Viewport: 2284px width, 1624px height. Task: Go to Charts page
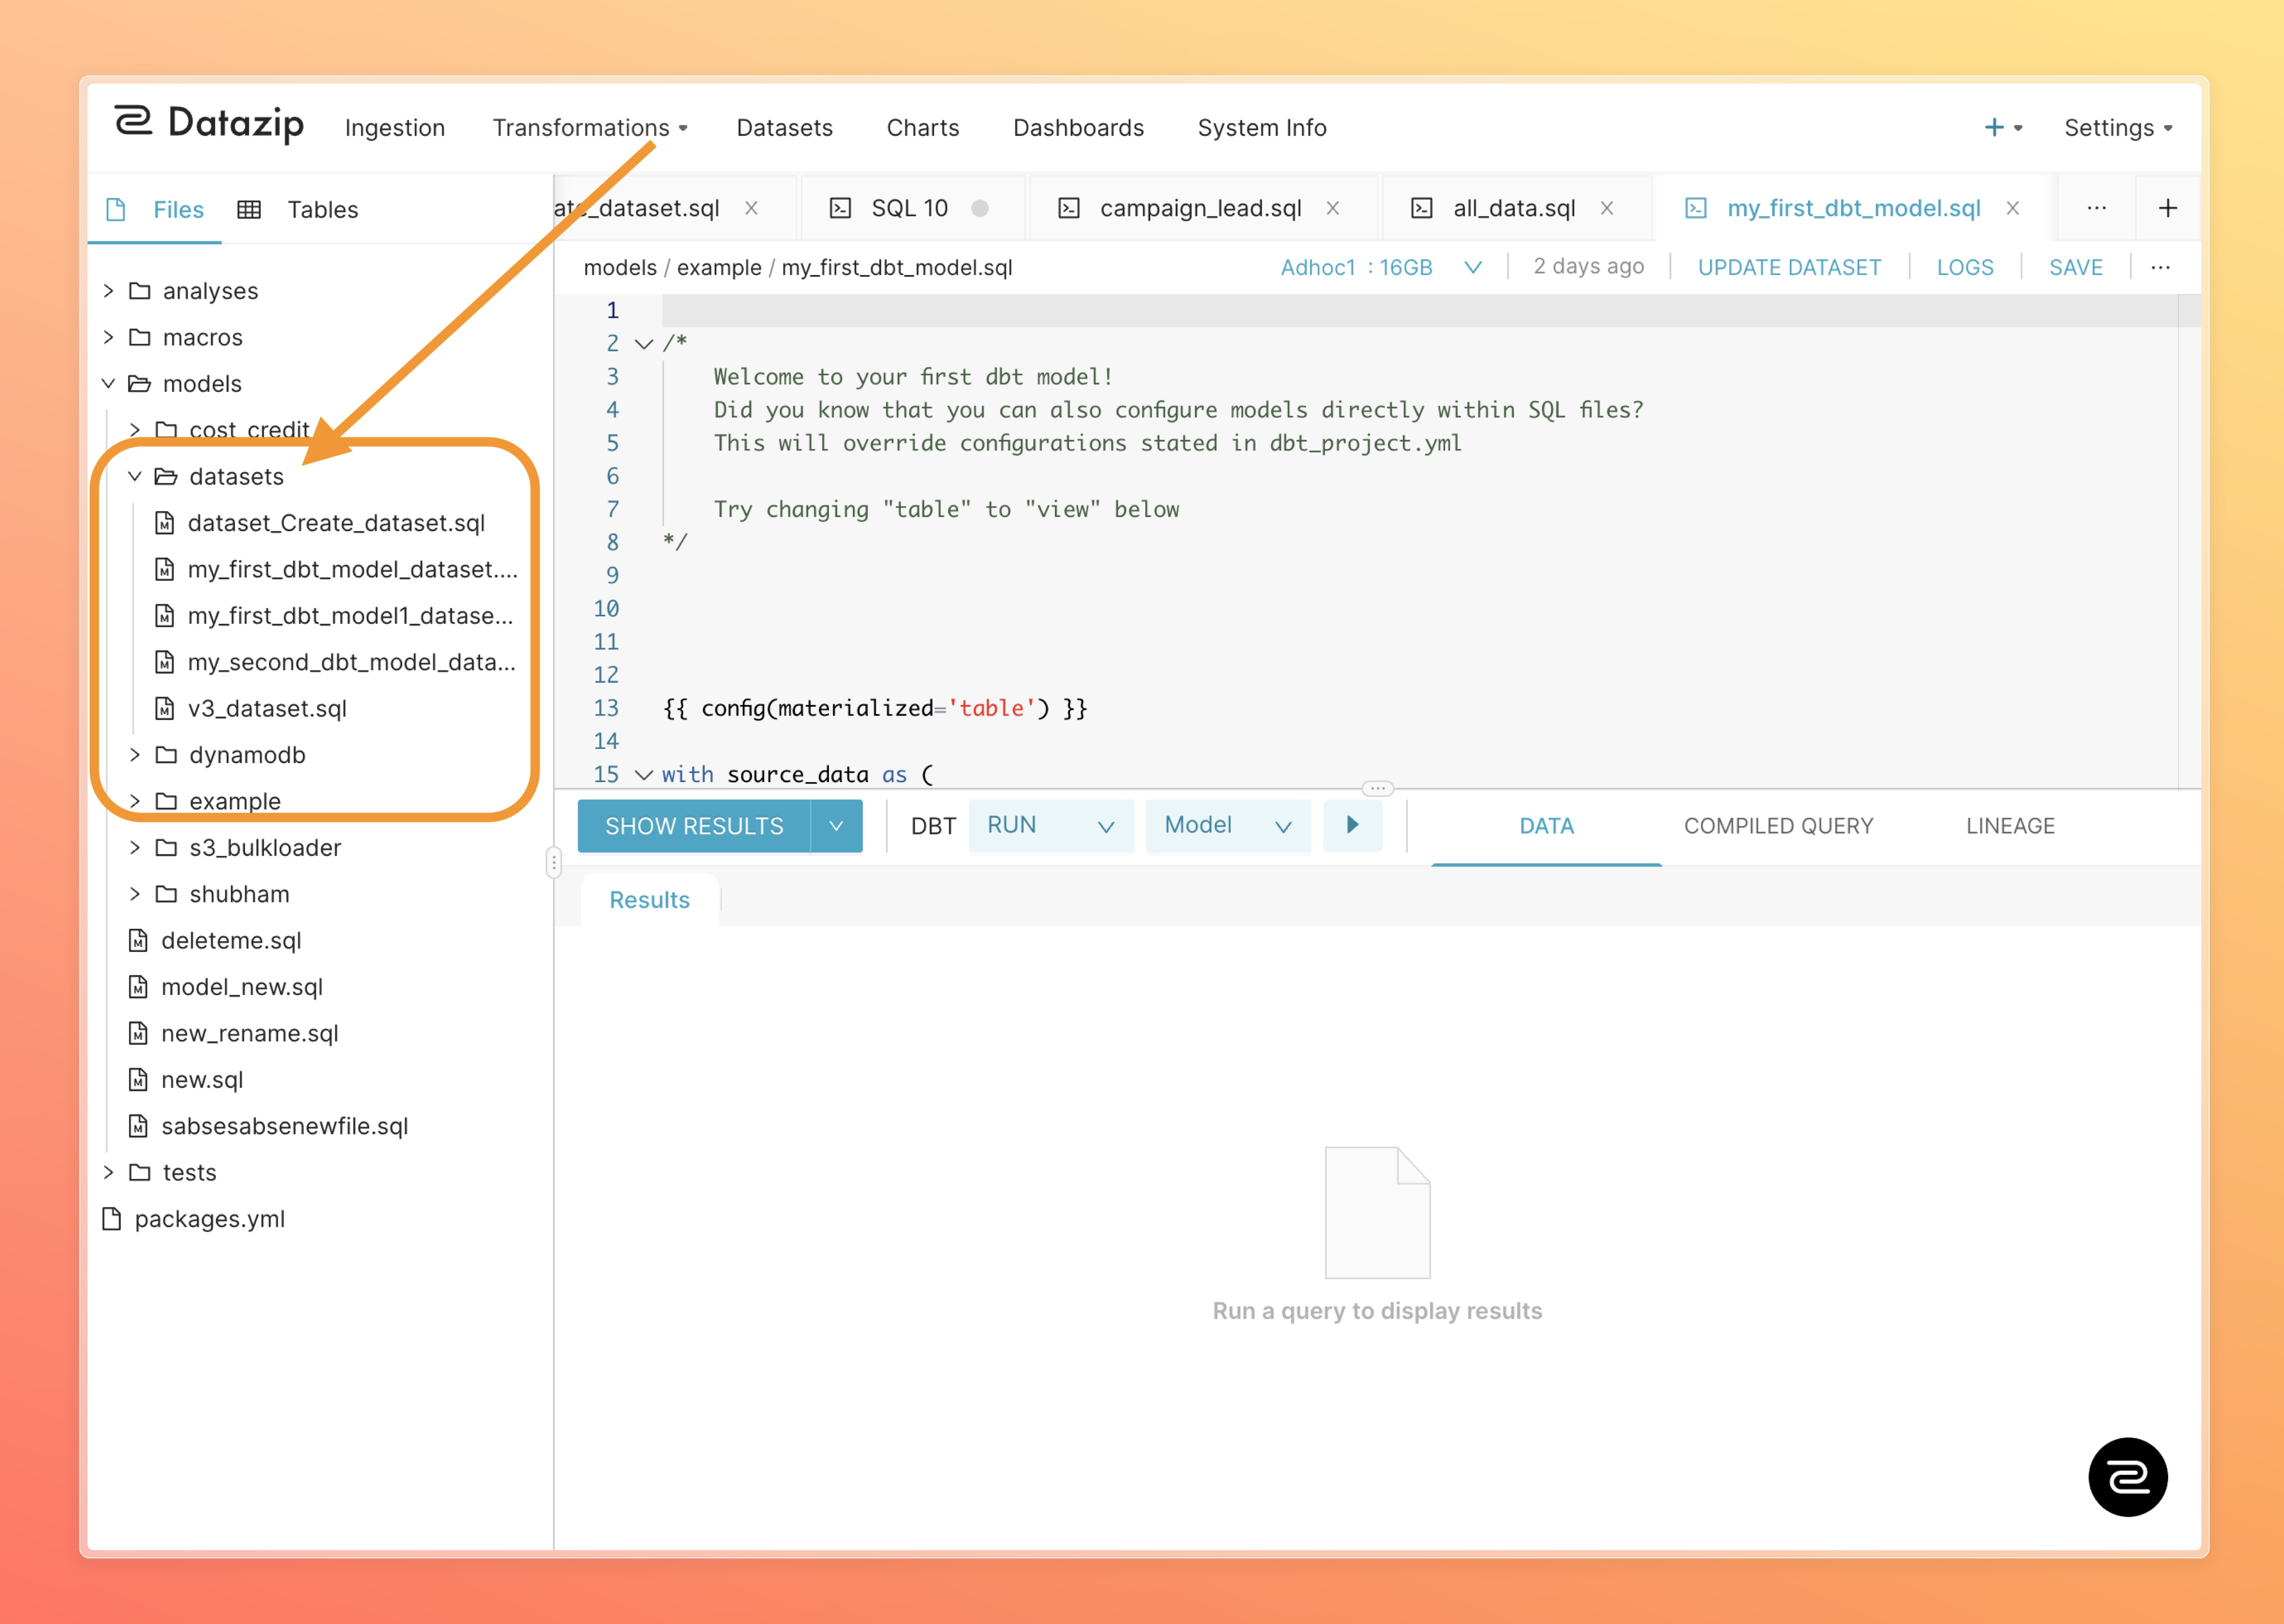tap(922, 128)
